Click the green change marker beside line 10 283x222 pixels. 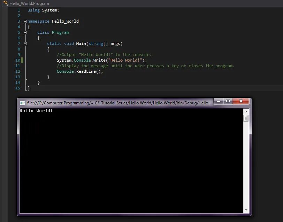point(22,60)
